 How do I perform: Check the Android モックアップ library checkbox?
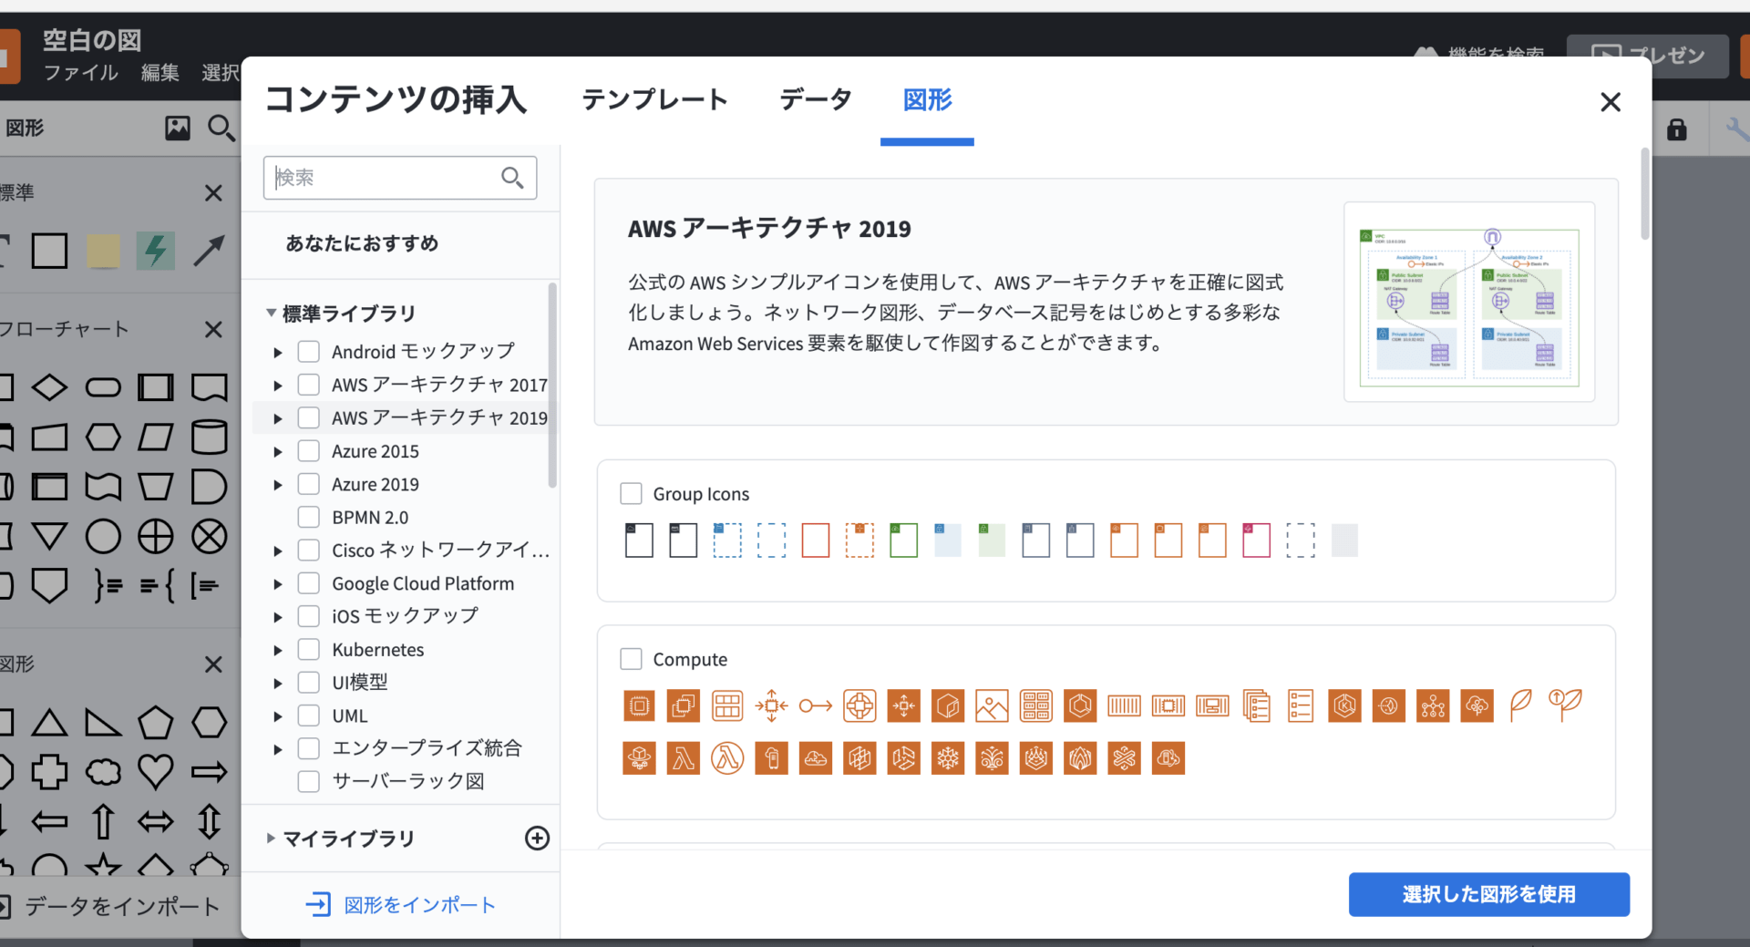coord(309,352)
